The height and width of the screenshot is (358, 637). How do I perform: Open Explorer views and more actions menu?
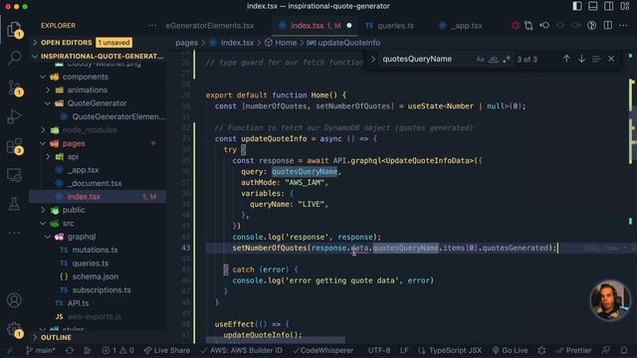tap(152, 26)
